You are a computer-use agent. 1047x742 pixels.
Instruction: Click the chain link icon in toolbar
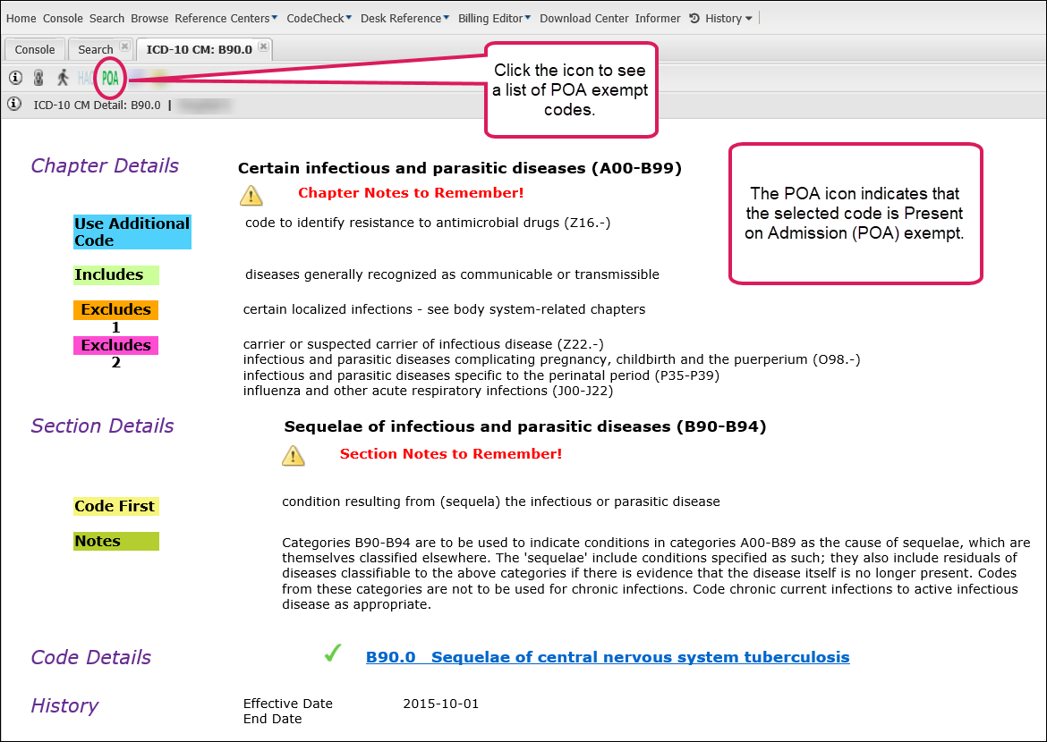point(38,78)
